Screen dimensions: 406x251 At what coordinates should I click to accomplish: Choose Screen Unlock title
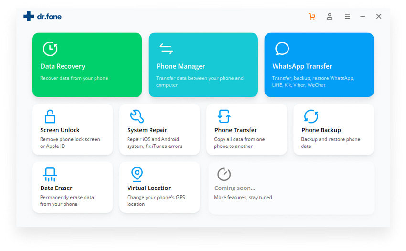pos(60,130)
